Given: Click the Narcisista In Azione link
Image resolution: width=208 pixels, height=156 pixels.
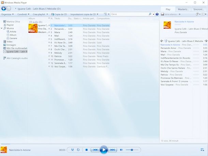Looking at the screenshot, I should point(184,22).
